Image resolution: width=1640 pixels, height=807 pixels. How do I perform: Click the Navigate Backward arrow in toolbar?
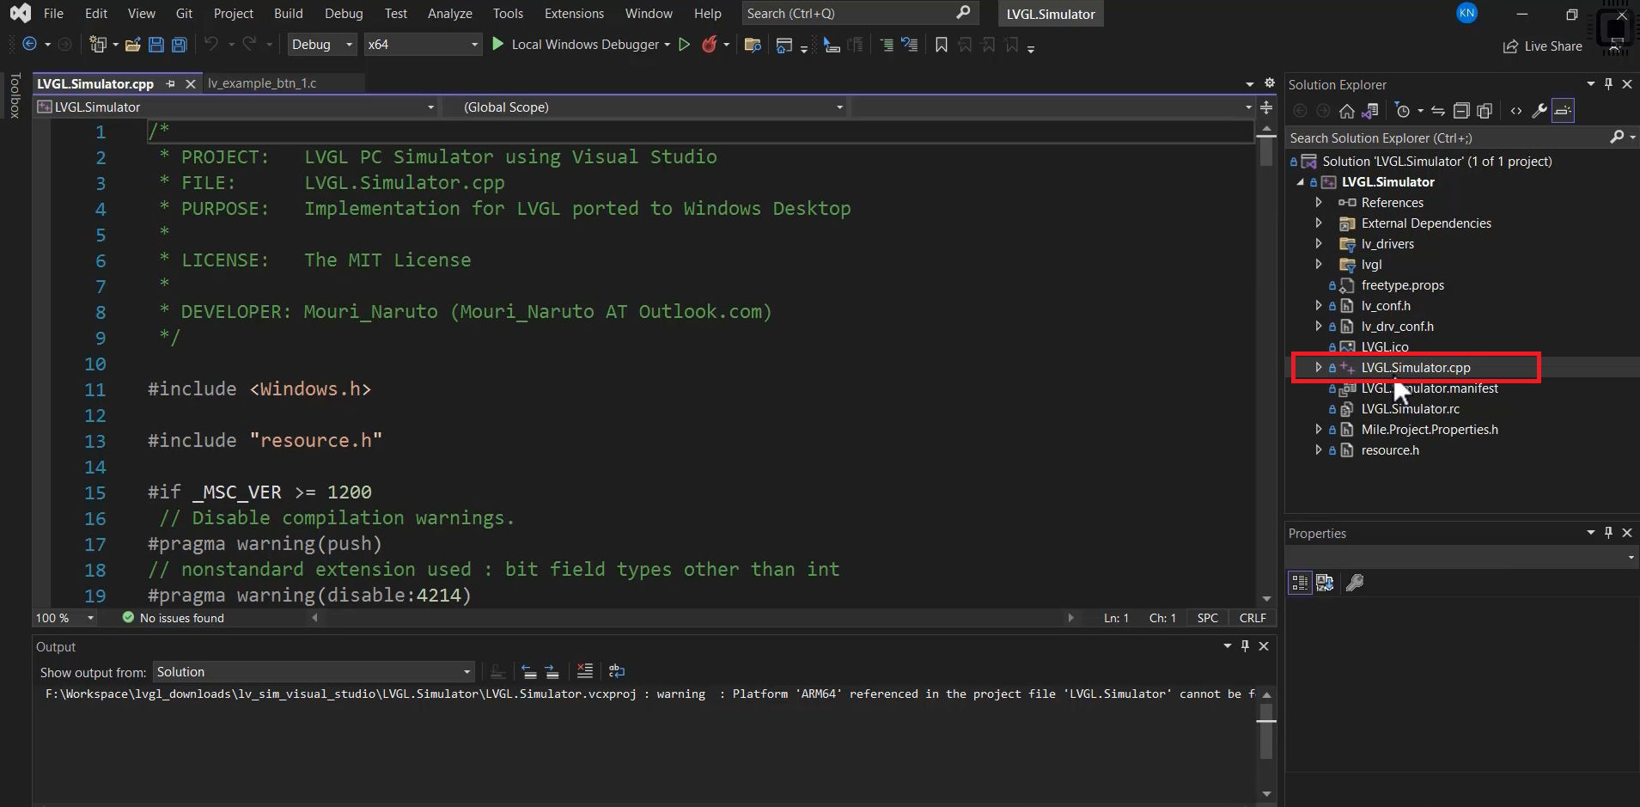click(x=29, y=44)
